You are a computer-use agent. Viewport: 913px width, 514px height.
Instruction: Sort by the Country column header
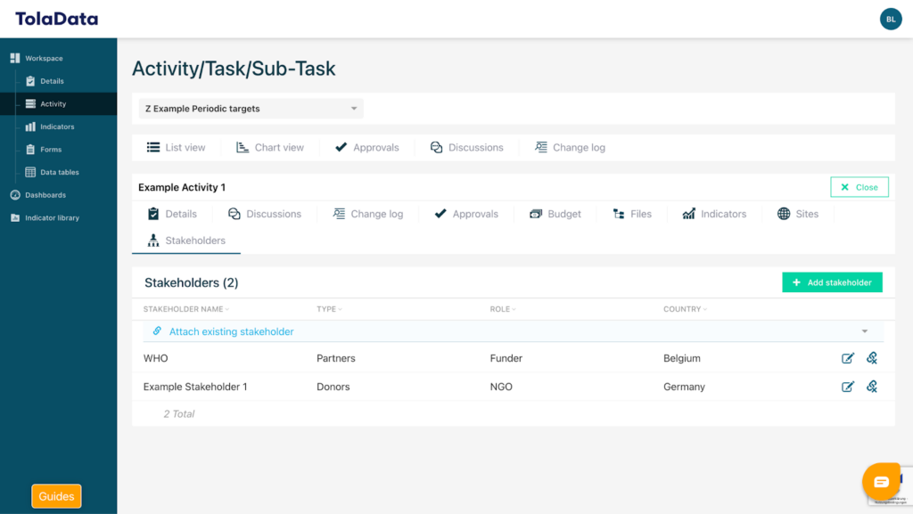click(685, 309)
